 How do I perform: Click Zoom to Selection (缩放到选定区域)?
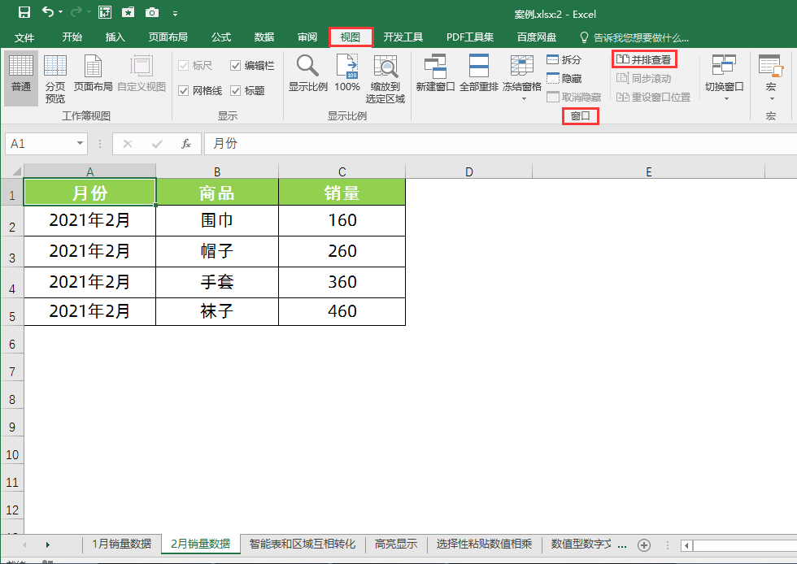pyautogui.click(x=385, y=79)
